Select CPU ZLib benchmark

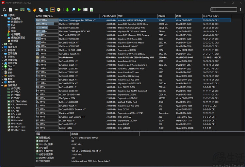tap(15, 108)
